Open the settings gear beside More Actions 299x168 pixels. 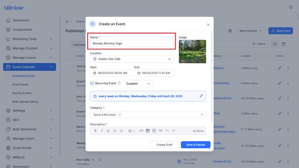click(x=230, y=31)
